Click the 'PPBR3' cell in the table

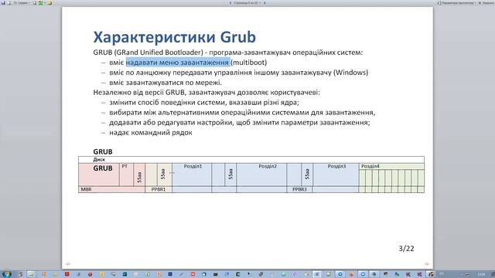[x=299, y=189]
